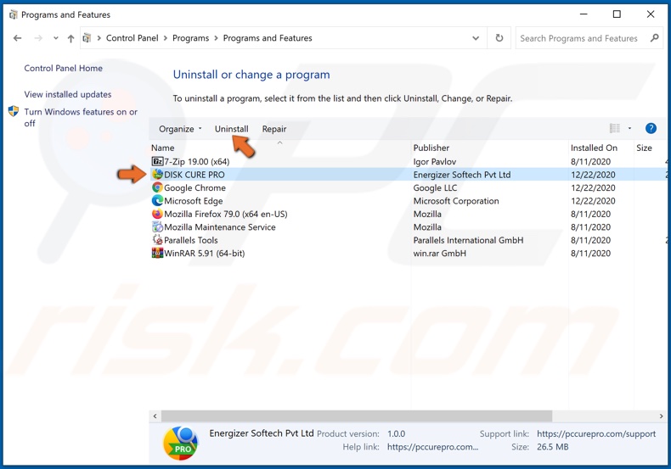This screenshot has width=671, height=469.
Task: Open the Organize menu
Action: (180, 129)
